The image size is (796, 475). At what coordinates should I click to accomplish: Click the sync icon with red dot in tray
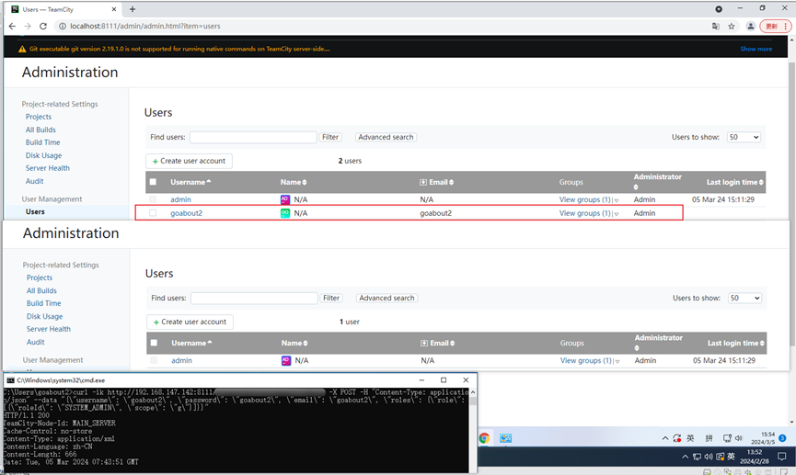677,438
